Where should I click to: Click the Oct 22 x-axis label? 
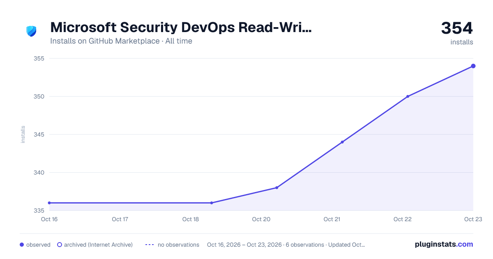(403, 220)
